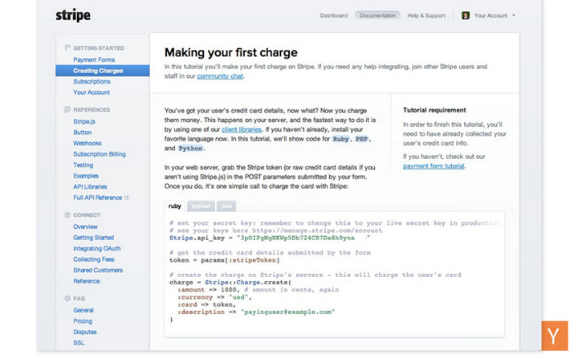Click the Stripe.api_key code line
This screenshot has width=578, height=359.
click(269, 238)
